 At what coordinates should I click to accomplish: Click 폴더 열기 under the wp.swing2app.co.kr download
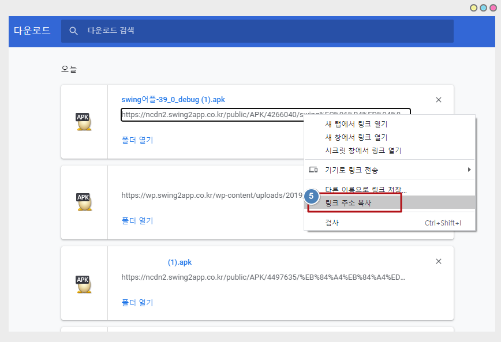coord(137,220)
